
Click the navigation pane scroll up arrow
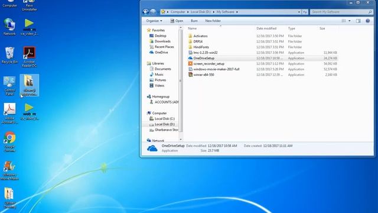(181, 28)
